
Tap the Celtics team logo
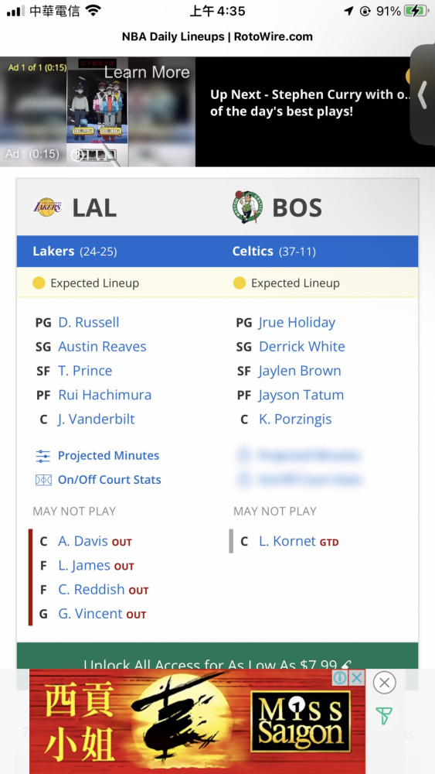[248, 207]
